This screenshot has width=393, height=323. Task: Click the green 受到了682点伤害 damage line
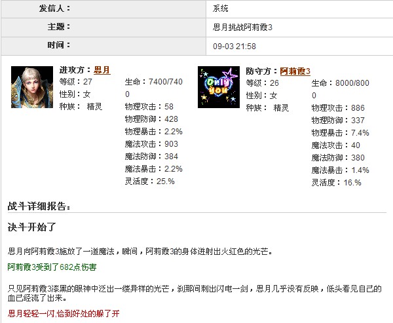point(52,267)
